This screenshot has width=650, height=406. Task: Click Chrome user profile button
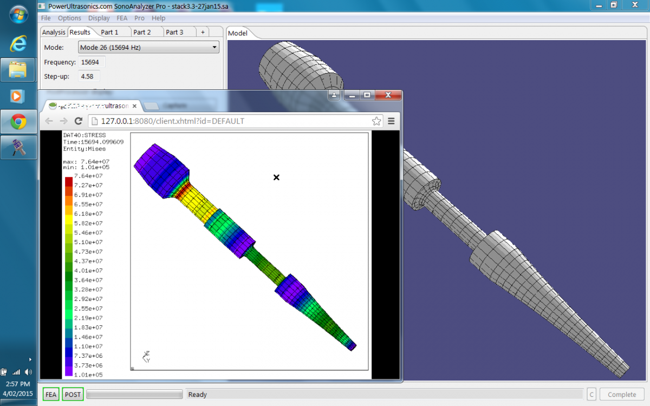[334, 95]
